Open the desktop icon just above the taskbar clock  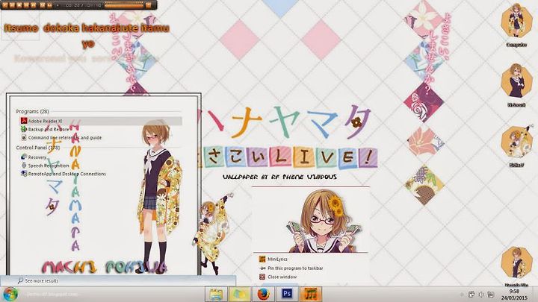pyautogui.click(x=516, y=265)
